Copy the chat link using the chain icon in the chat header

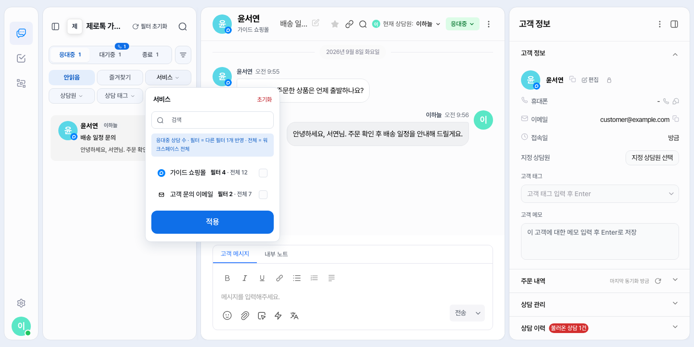[x=349, y=24]
